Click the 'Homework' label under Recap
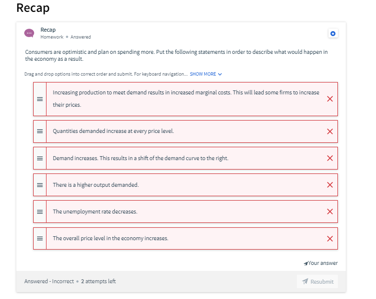Screen dimensions: 376x299 (x=52, y=37)
